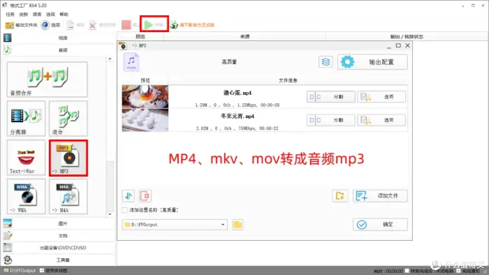The height and width of the screenshot is (275, 489).
Task: Click 添加文件 add file button
Action: pos(380,196)
